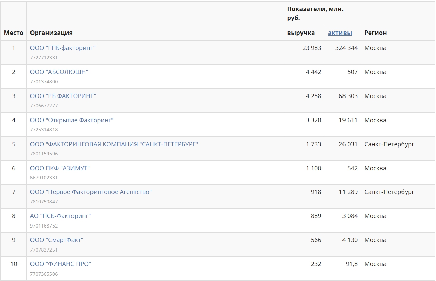Select revenue value 232
The height and width of the screenshot is (281, 436).
pyautogui.click(x=316, y=264)
